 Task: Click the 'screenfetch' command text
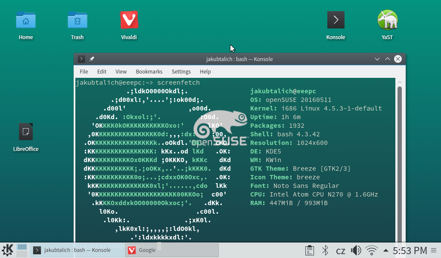pos(179,83)
